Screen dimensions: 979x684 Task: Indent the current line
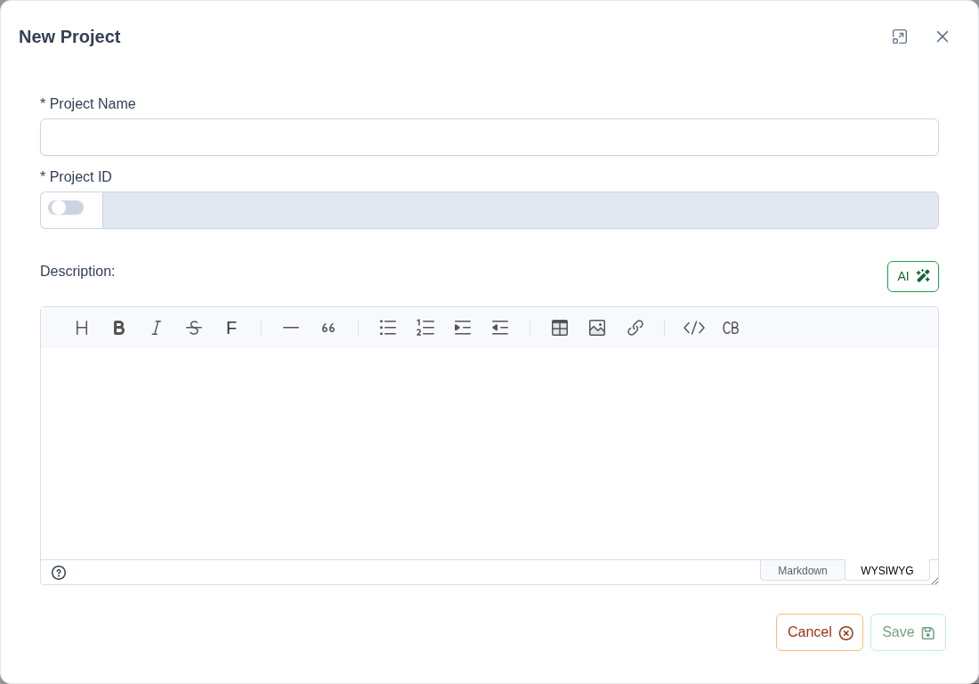tap(463, 328)
